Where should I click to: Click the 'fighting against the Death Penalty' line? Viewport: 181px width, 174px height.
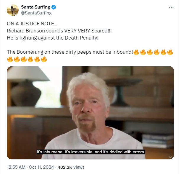point(53,38)
